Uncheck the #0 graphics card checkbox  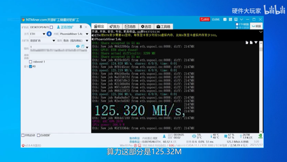click(31, 66)
